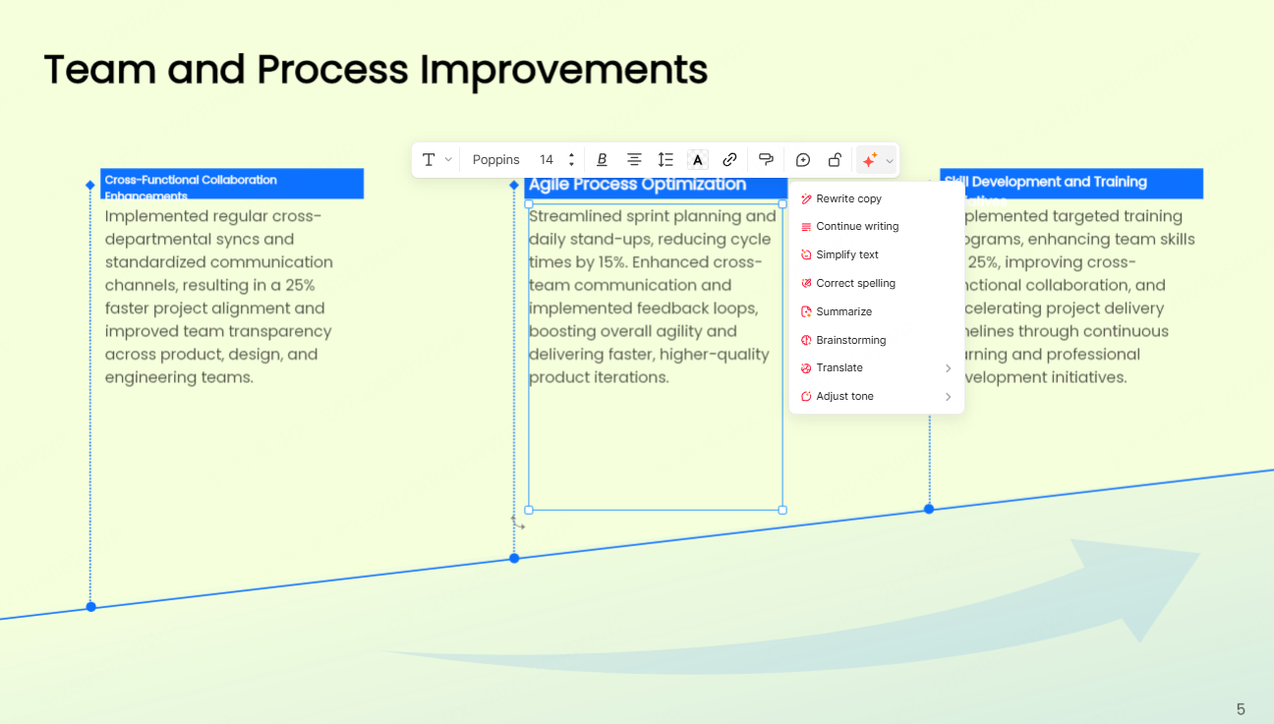Image resolution: width=1274 pixels, height=724 pixels.
Task: Pick Simplify text option
Action: tap(847, 254)
